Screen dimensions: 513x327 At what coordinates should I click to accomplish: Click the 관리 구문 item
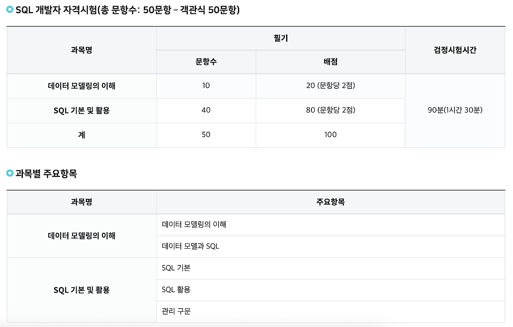tap(331, 311)
